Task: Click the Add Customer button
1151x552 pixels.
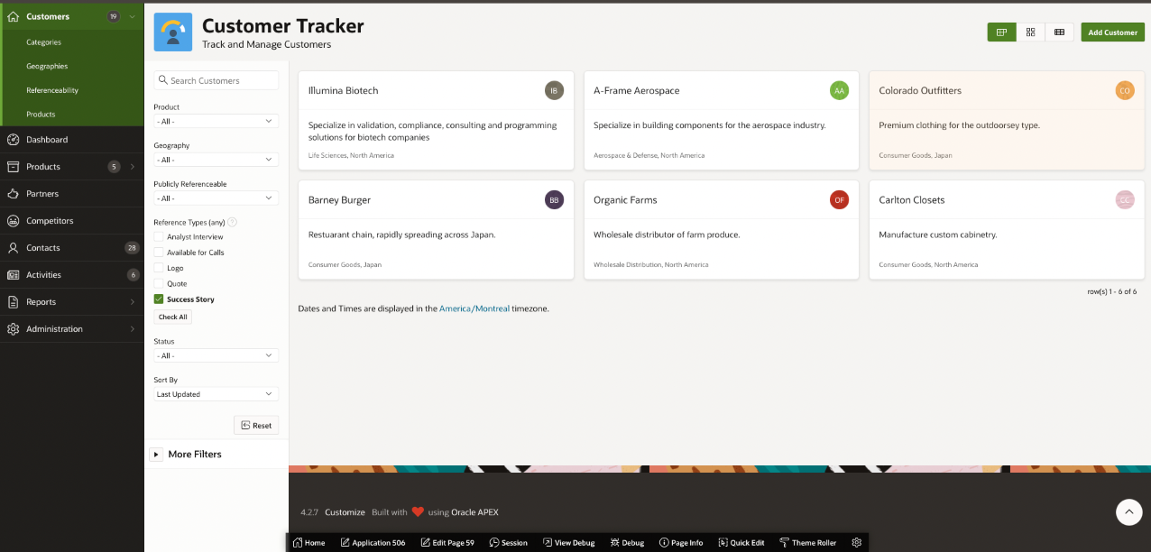Action: pos(1112,32)
